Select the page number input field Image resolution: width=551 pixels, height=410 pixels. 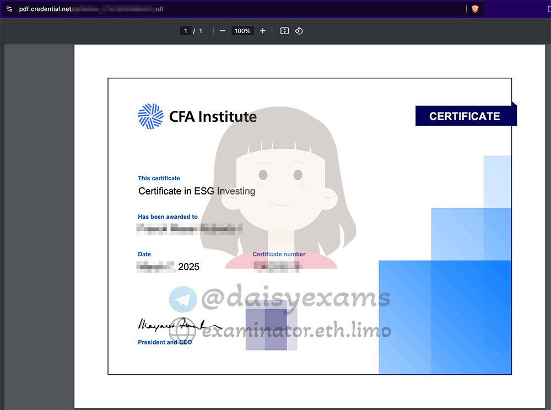[186, 31]
